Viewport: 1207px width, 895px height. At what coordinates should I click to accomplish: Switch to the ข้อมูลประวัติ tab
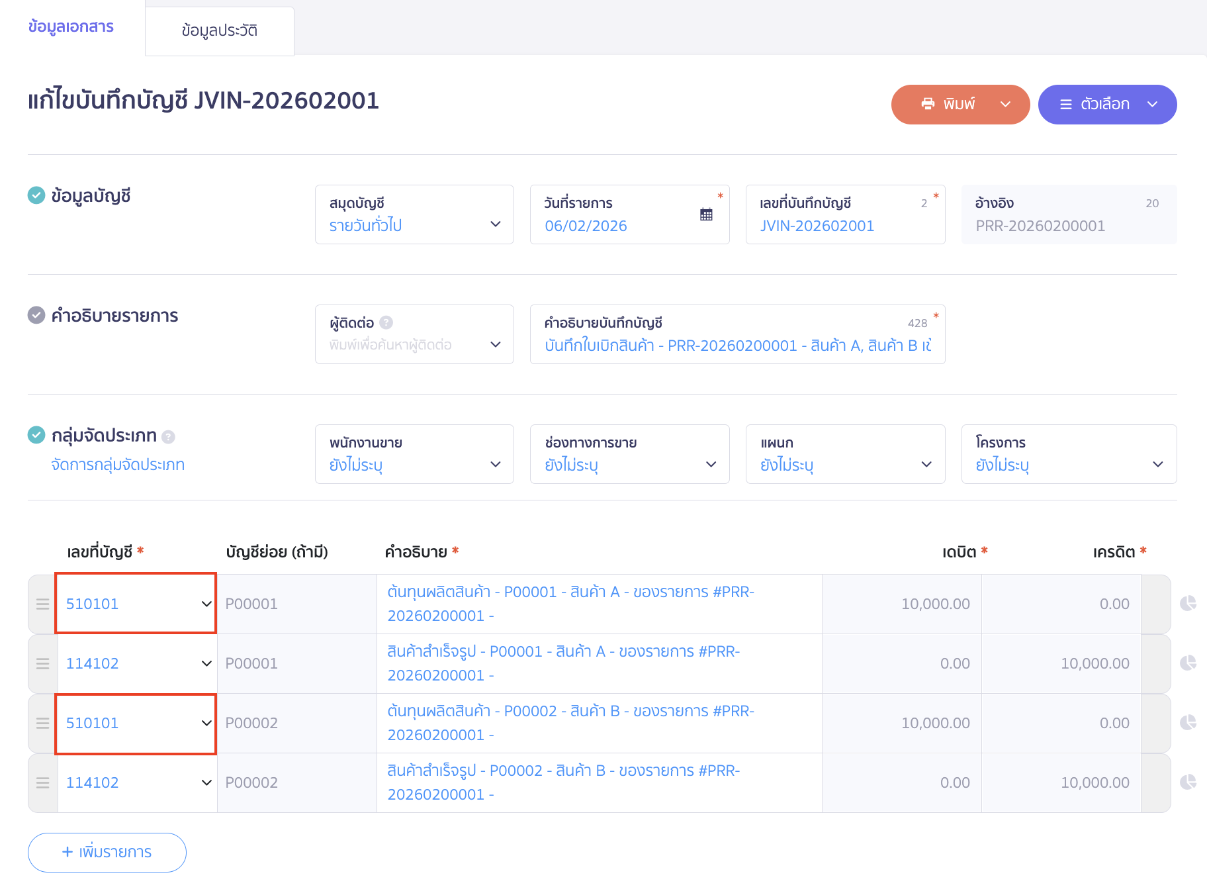(x=219, y=30)
